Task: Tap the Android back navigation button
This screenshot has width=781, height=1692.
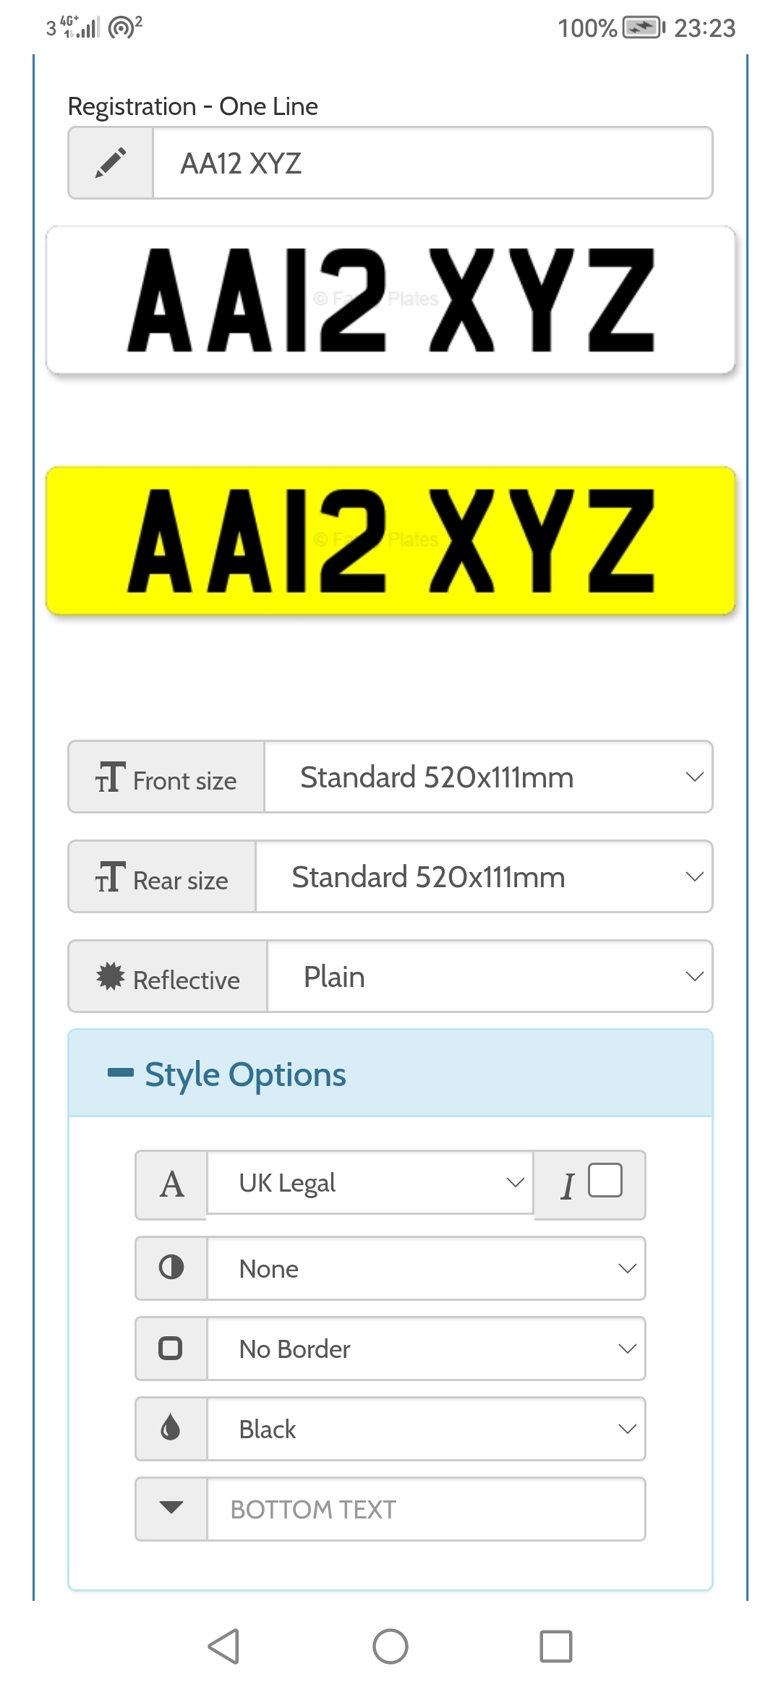Action: [x=223, y=1646]
